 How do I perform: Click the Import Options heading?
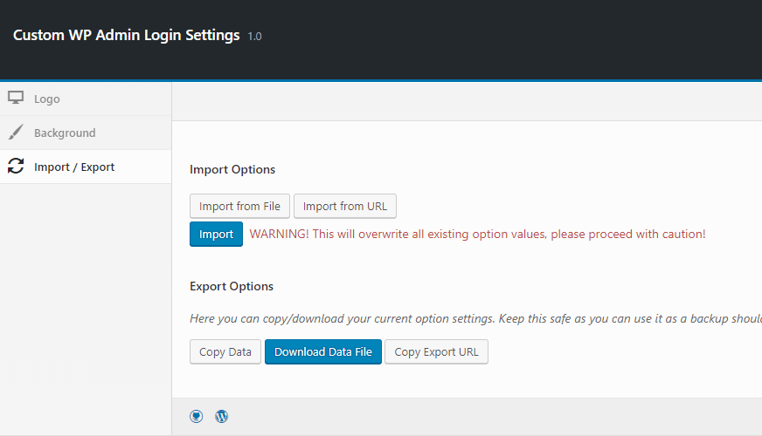click(x=232, y=170)
